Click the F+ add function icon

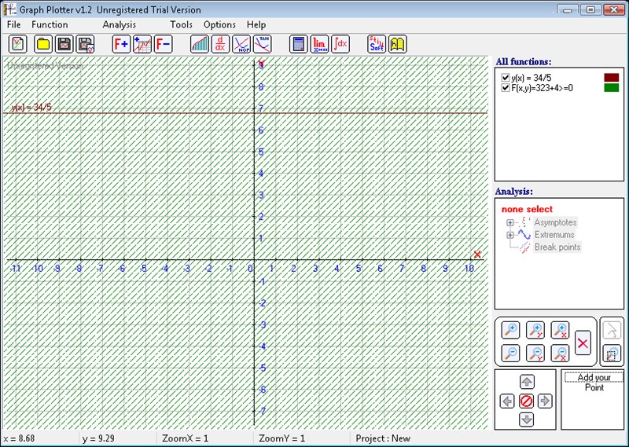click(121, 44)
